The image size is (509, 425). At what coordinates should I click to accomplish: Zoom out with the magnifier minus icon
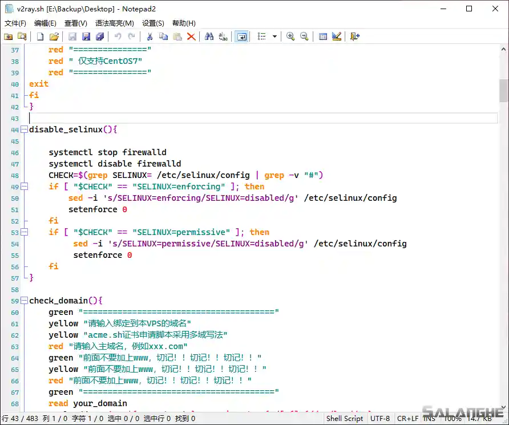tap(304, 37)
